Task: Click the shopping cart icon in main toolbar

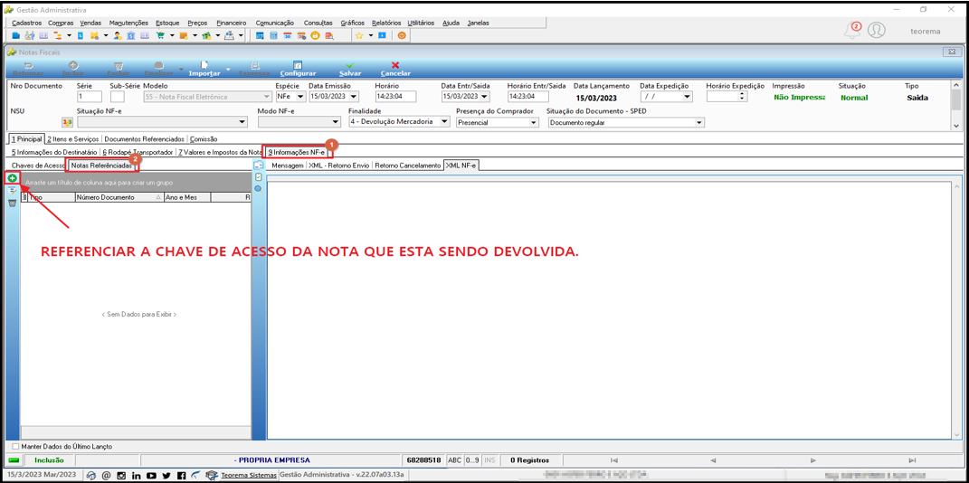Action: click(x=161, y=36)
